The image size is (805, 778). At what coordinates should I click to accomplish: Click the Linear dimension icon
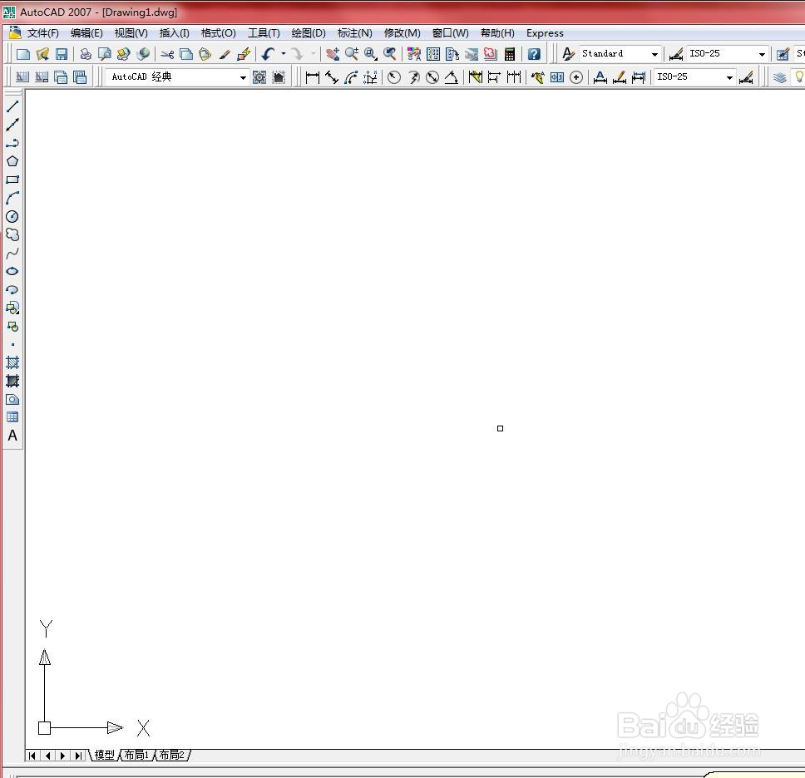(312, 77)
